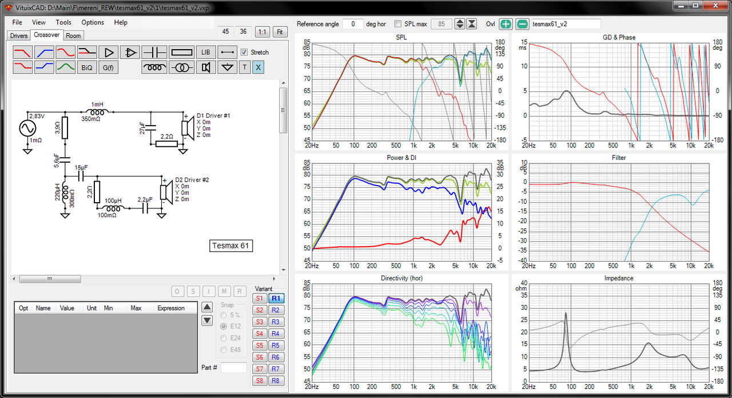Enable the SPL max checkbox

(398, 24)
